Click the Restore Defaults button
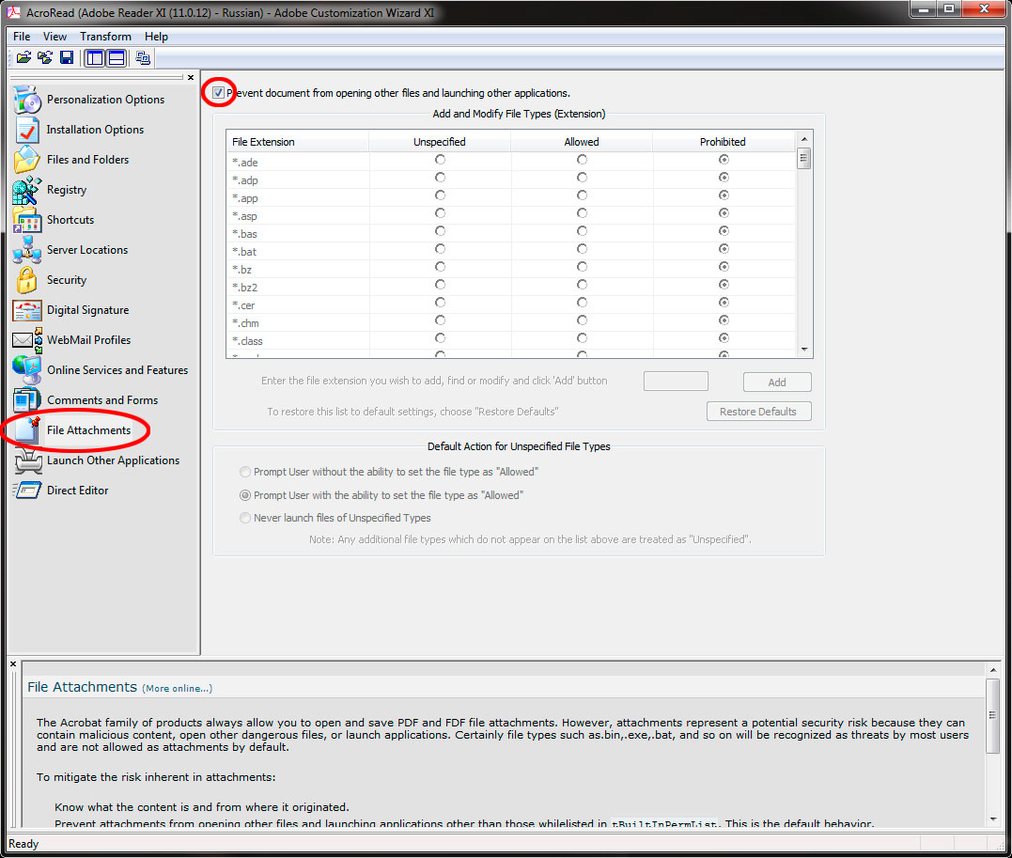Screen dimensions: 1012x858 click(758, 412)
